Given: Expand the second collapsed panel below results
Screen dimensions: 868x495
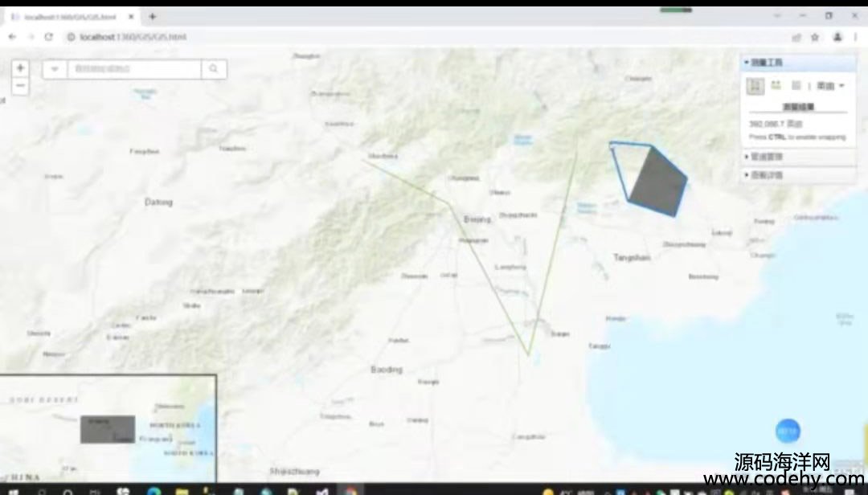Looking at the screenshot, I should tap(798, 157).
